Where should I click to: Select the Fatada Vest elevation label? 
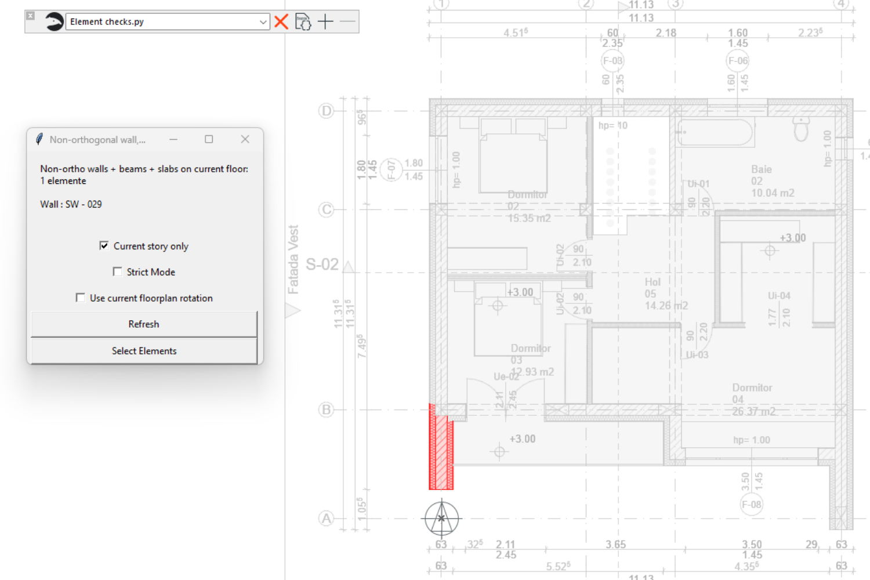click(293, 259)
